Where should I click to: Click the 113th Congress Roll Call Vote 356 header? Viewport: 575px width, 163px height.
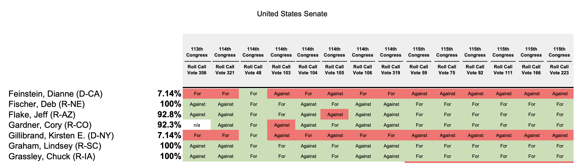point(197,61)
